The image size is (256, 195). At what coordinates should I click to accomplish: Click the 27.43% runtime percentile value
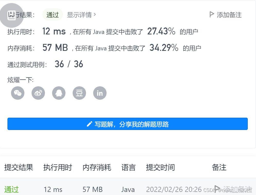click(x=160, y=31)
